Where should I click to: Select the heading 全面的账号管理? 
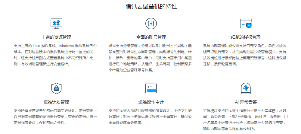[151, 37]
